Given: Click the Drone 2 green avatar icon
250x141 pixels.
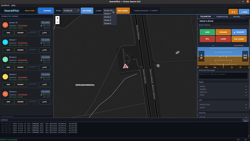Looking at the screenshot, I should point(5,59).
